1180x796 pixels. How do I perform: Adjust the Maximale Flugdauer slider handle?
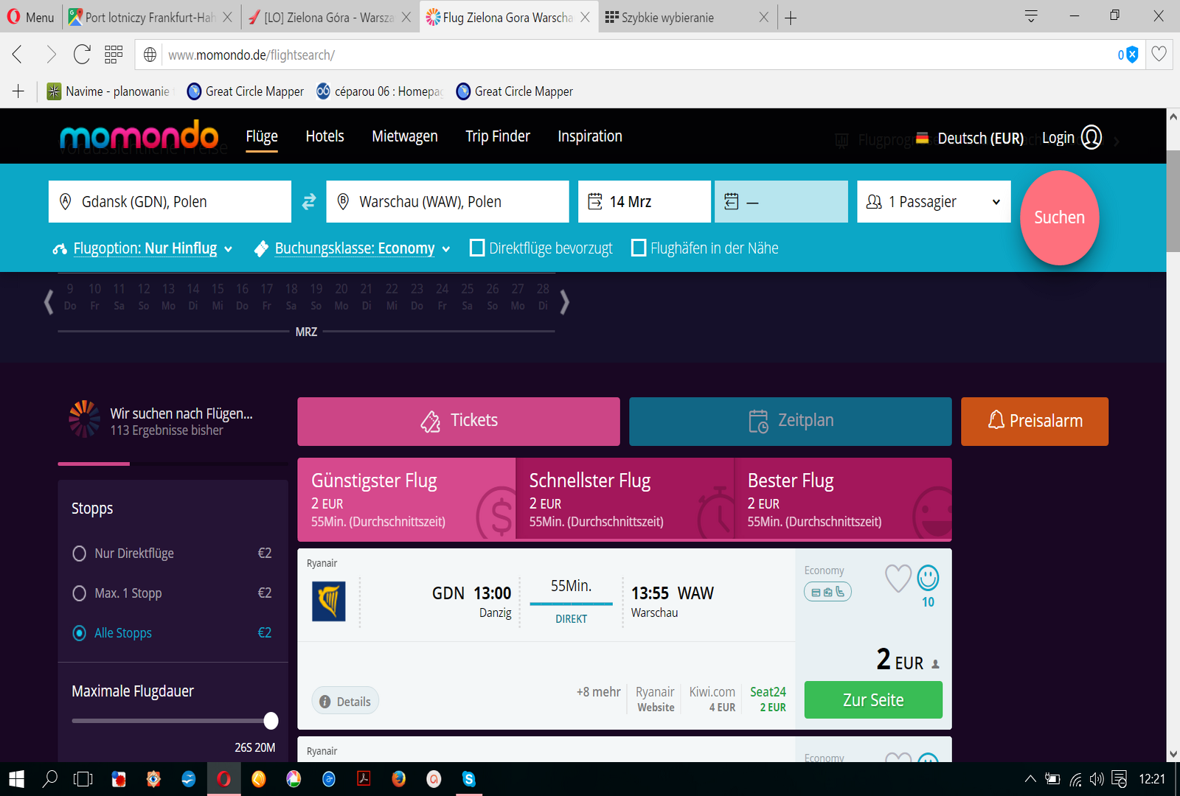click(271, 721)
